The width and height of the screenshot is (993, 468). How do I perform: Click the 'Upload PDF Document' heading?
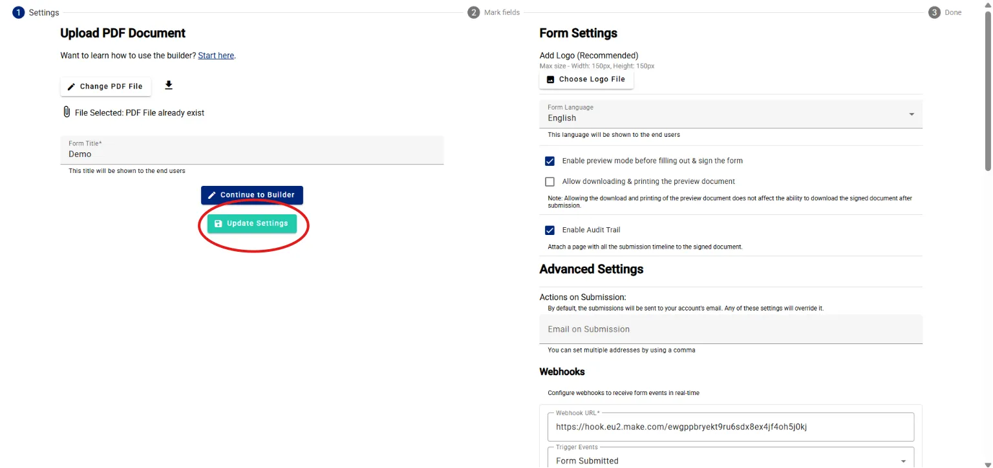(123, 33)
